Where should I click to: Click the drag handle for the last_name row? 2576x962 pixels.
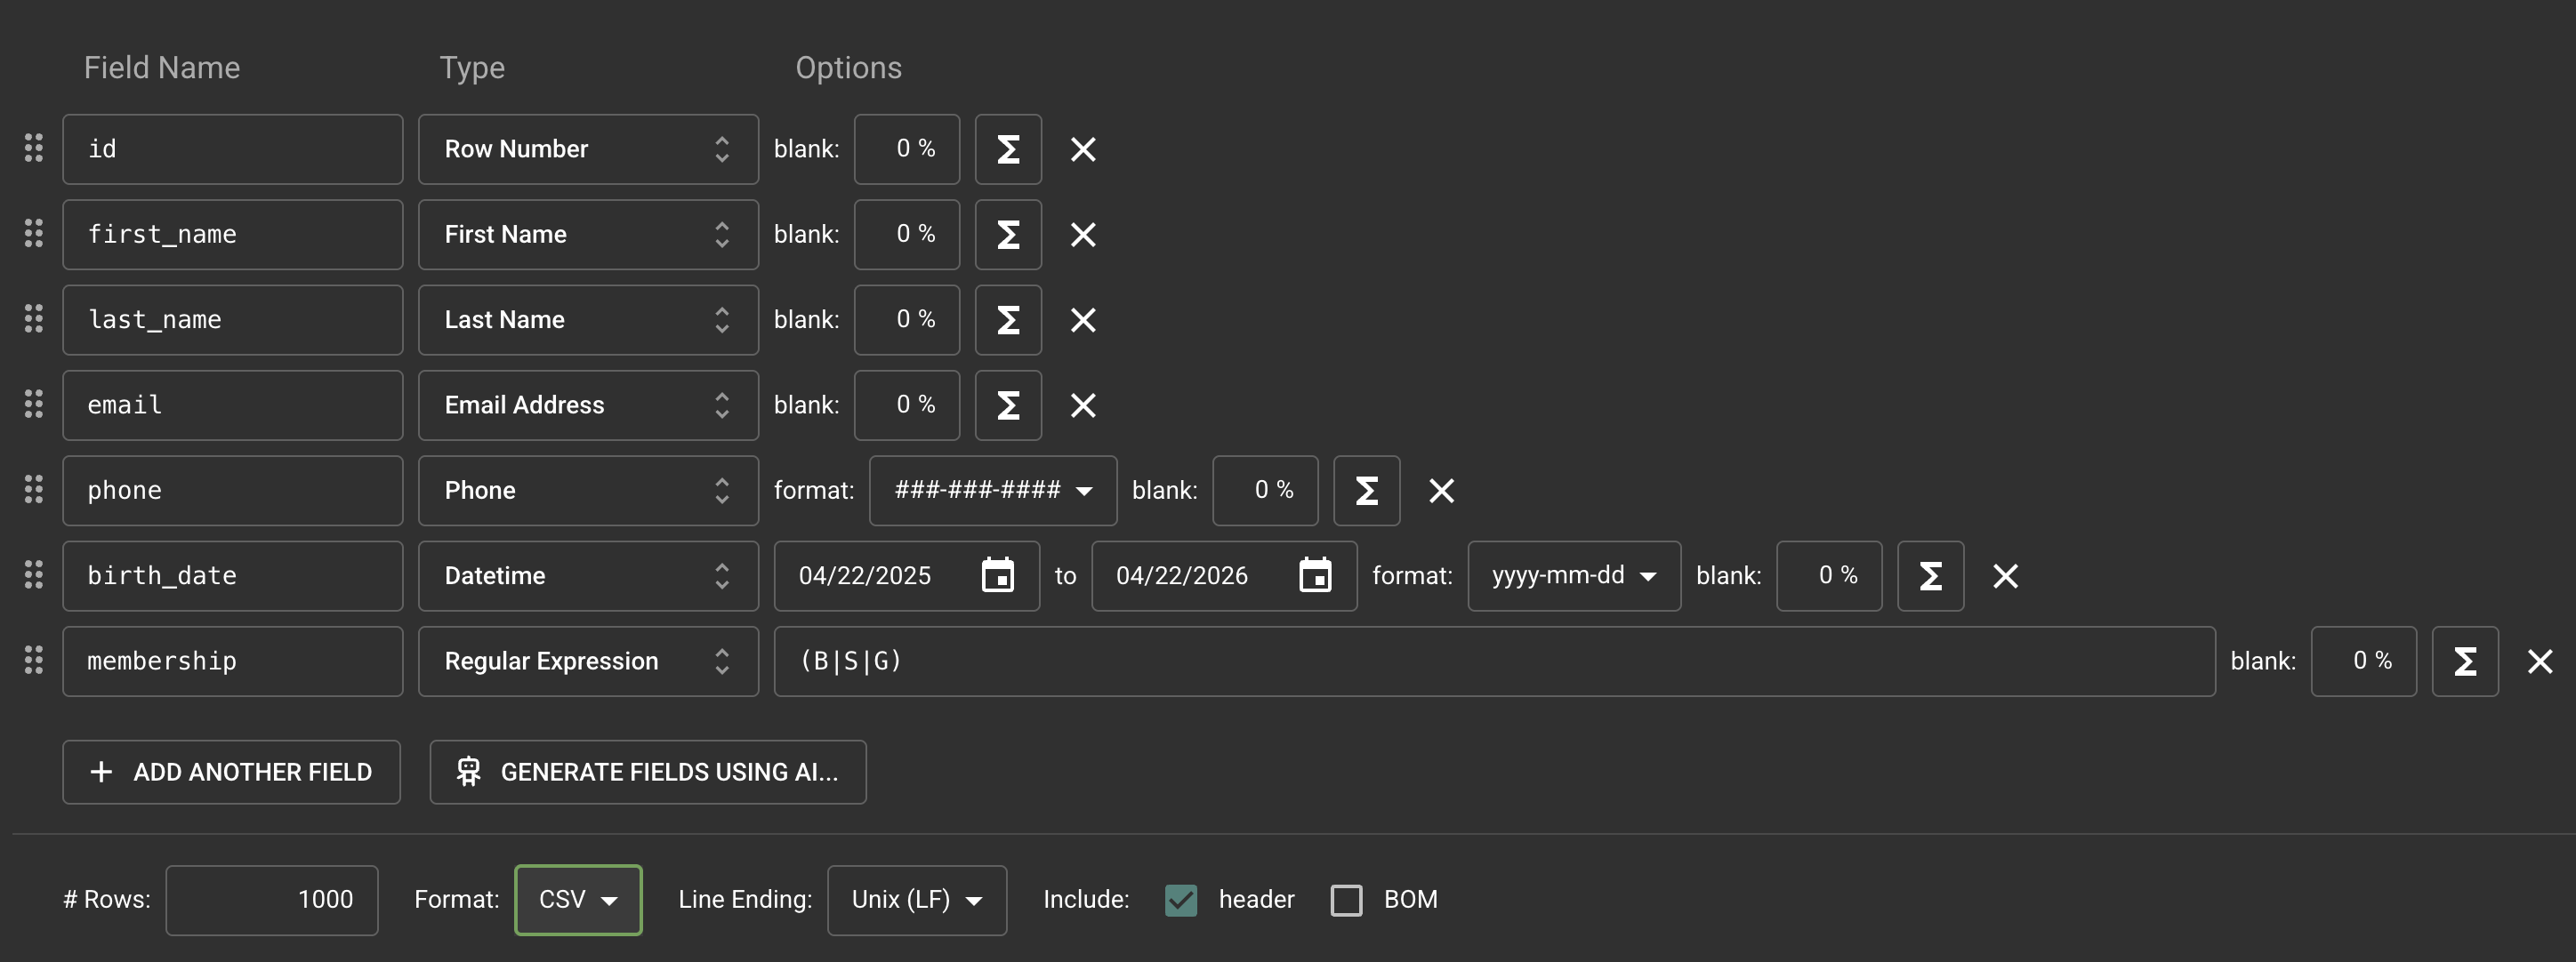click(x=33, y=319)
